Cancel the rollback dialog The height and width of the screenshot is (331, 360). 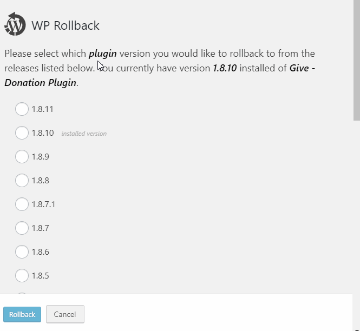pyautogui.click(x=65, y=314)
